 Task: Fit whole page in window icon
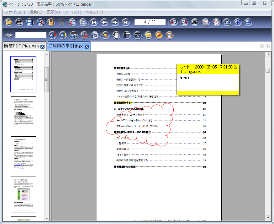tap(216, 22)
